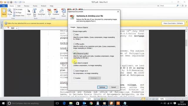Image resolution: width=188 pixels, height=106 pixels.
Task: Open the QuickSign tool
Action: tap(41, 12)
